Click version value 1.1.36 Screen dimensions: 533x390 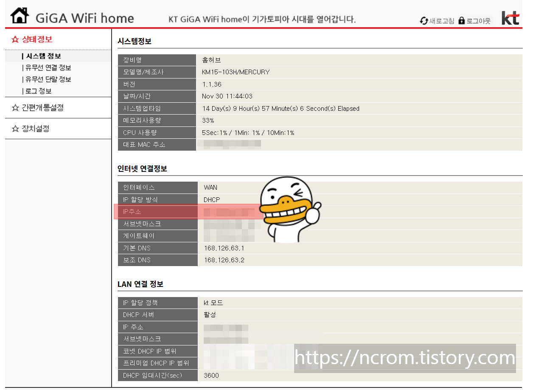click(212, 84)
